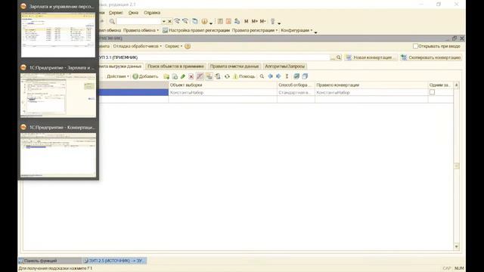Click the M memory button

(246, 21)
